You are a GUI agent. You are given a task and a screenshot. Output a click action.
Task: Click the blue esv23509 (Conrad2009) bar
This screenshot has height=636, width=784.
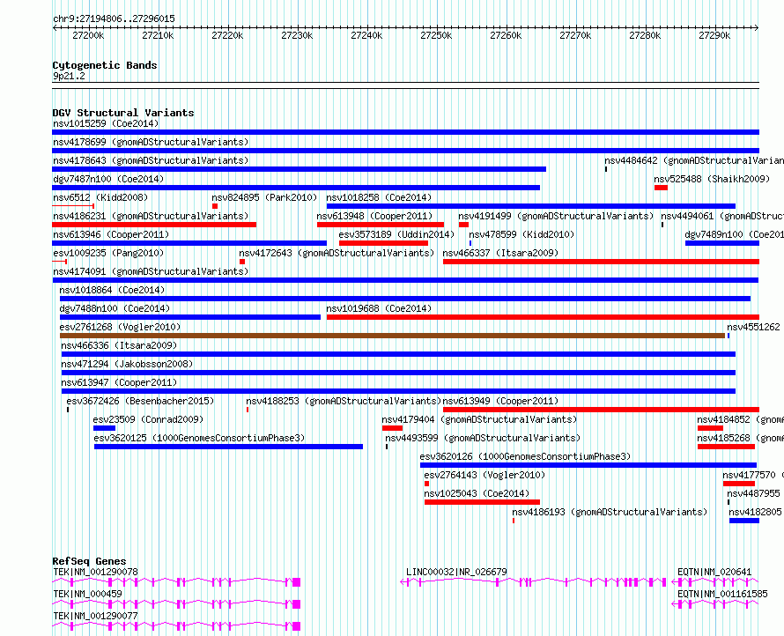click(x=104, y=428)
